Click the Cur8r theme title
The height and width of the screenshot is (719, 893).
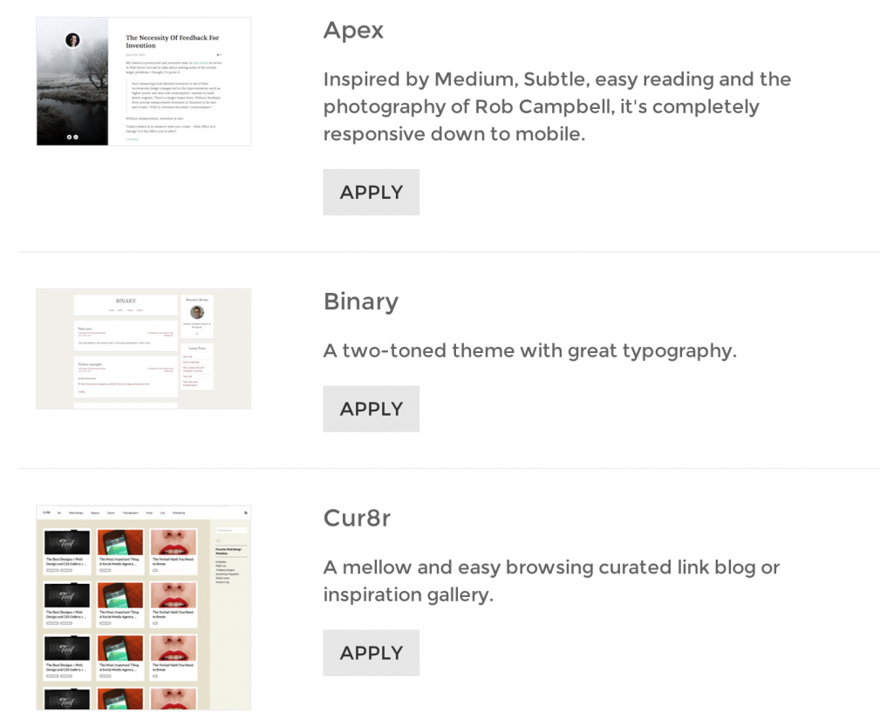click(357, 518)
